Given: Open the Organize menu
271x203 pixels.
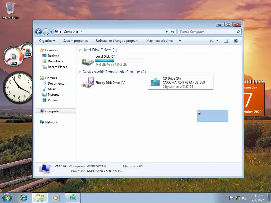Looking at the screenshot, I should (47, 41).
